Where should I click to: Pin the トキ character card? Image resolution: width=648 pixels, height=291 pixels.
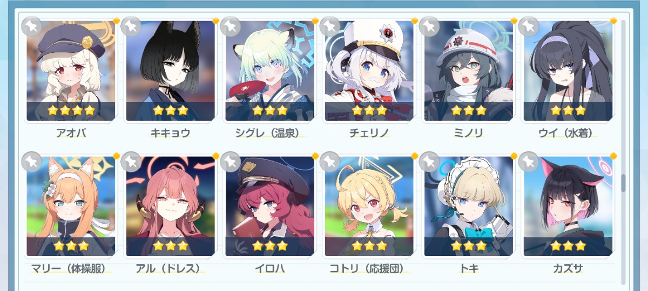(x=429, y=162)
